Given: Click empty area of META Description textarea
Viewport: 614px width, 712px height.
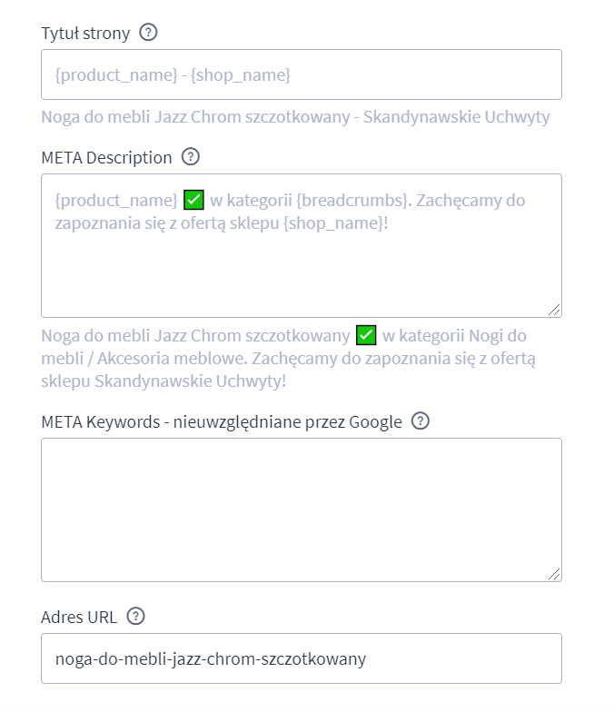Looking at the screenshot, I should coord(302,272).
